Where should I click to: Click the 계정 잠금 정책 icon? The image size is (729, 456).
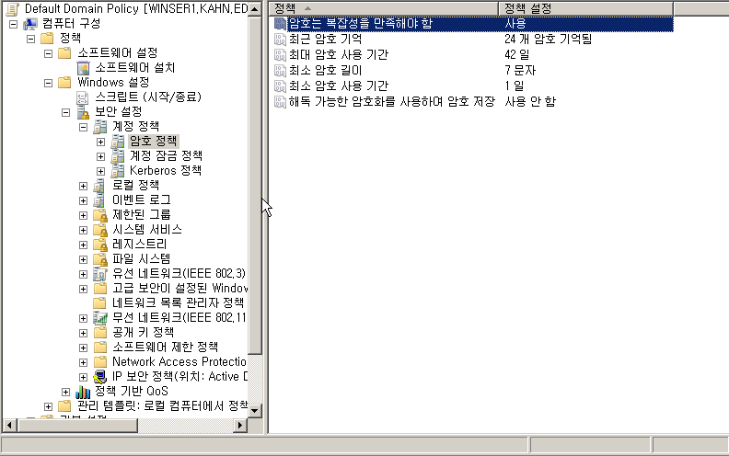coord(118,156)
